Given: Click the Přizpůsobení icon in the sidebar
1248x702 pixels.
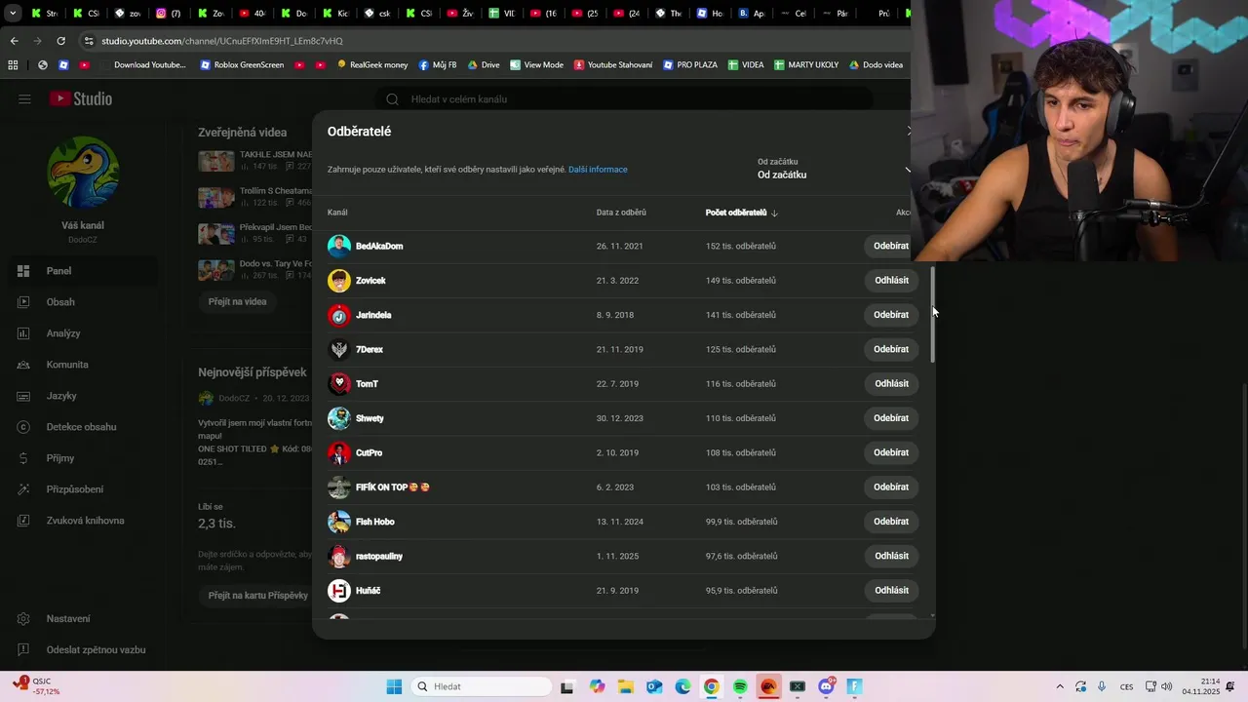Looking at the screenshot, I should [x=24, y=489].
